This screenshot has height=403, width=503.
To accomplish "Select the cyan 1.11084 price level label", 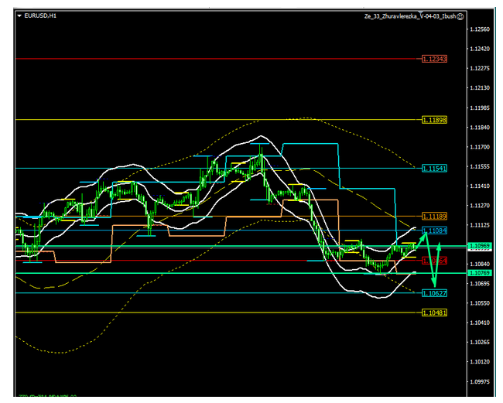I will coord(434,230).
